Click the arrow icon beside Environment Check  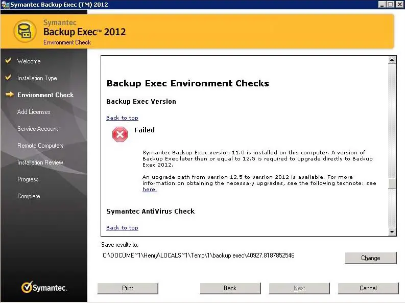click(10, 95)
